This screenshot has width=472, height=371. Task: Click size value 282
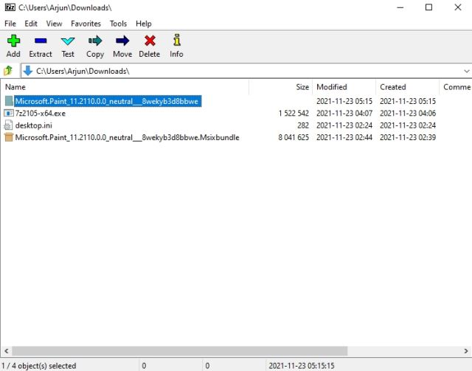pos(303,125)
